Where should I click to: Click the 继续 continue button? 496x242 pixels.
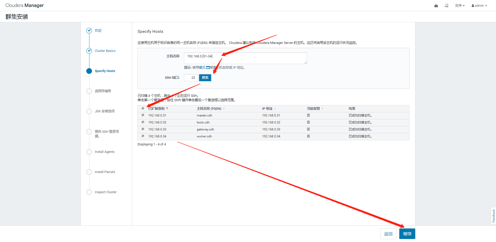[x=407, y=234]
